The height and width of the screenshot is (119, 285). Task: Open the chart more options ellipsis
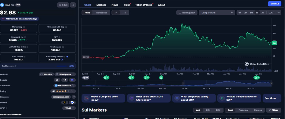click(x=278, y=13)
